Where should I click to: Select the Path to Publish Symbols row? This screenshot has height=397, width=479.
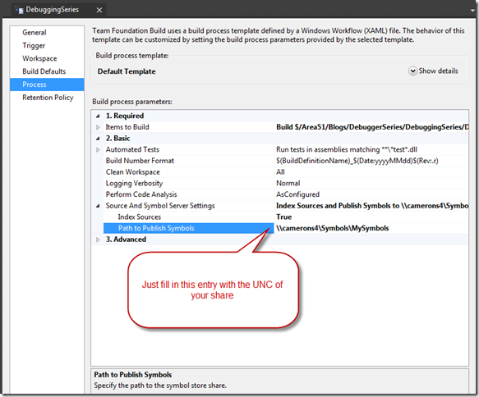coord(188,228)
